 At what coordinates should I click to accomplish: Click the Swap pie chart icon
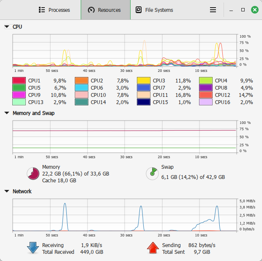tap(152, 173)
